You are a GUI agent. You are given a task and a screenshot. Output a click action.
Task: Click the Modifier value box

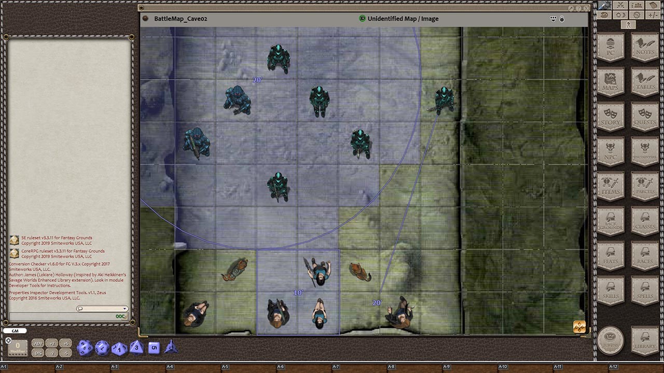pyautogui.click(x=17, y=348)
